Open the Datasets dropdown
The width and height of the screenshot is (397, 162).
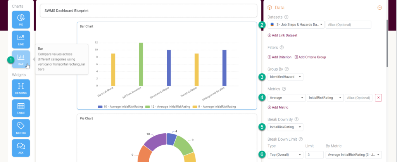[296, 25]
